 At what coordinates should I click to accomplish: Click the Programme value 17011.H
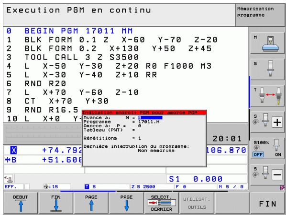pyautogui.click(x=149, y=122)
